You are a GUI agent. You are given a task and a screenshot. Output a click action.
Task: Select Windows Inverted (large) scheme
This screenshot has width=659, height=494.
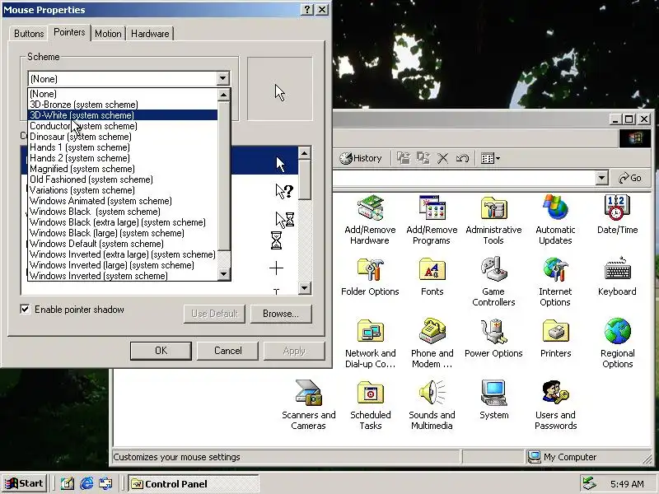pos(123,265)
